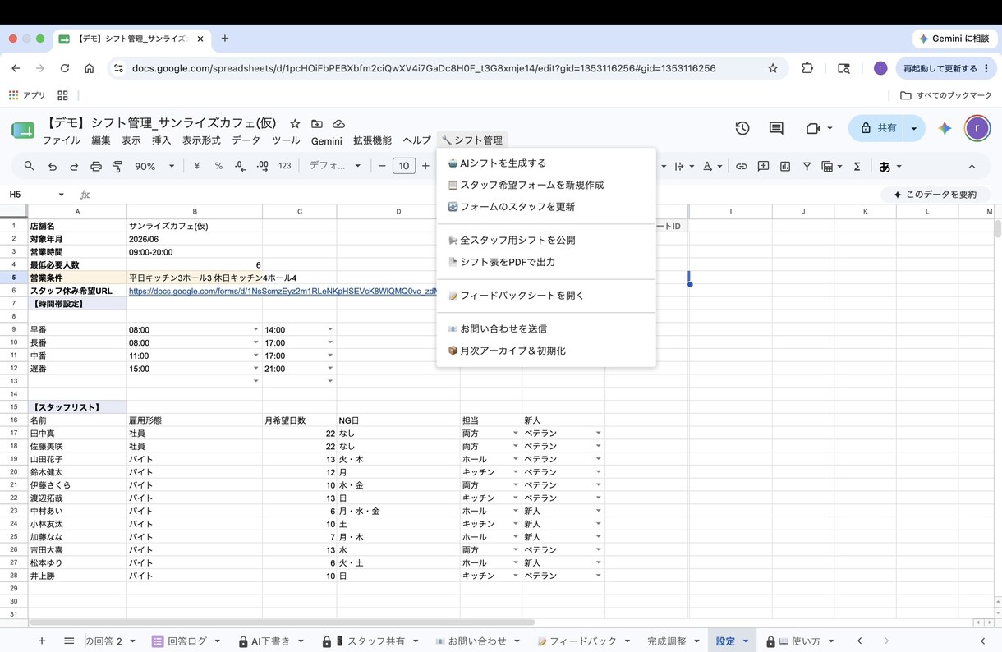
Task: Show all sheets list icon
Action: coord(69,641)
